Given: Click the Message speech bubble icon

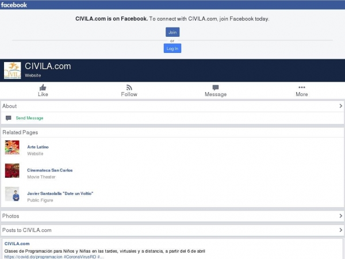Looking at the screenshot, I should click(216, 87).
